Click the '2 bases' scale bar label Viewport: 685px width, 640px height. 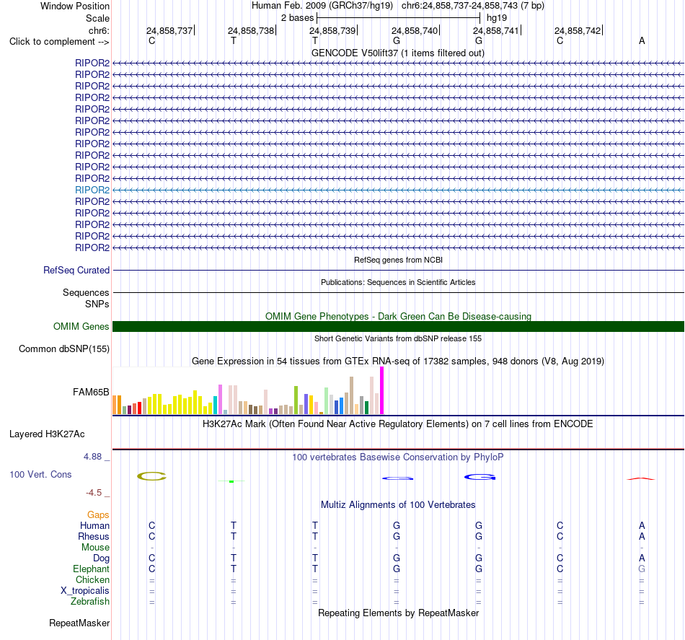(297, 18)
